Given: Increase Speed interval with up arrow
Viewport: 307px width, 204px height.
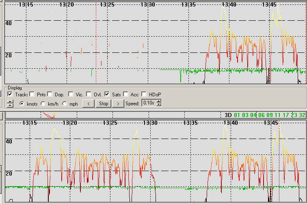Looking at the screenshot, I should (x=159, y=102).
